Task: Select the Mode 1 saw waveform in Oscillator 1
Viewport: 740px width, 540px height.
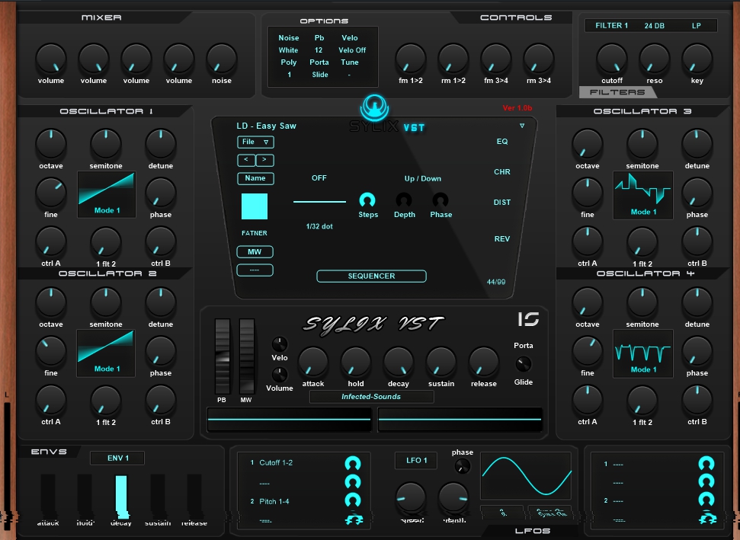Action: coord(106,195)
